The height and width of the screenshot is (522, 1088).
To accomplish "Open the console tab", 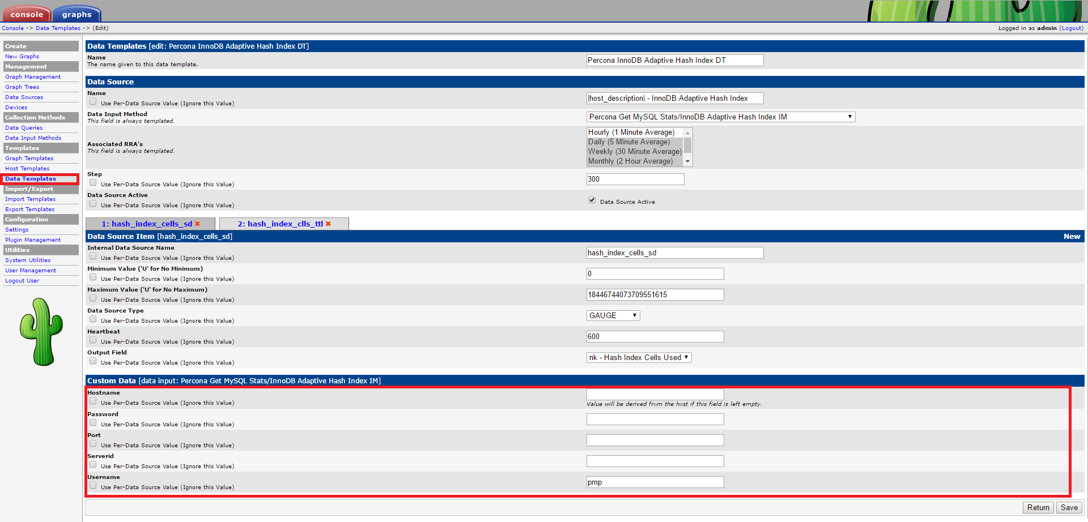I will click(27, 14).
